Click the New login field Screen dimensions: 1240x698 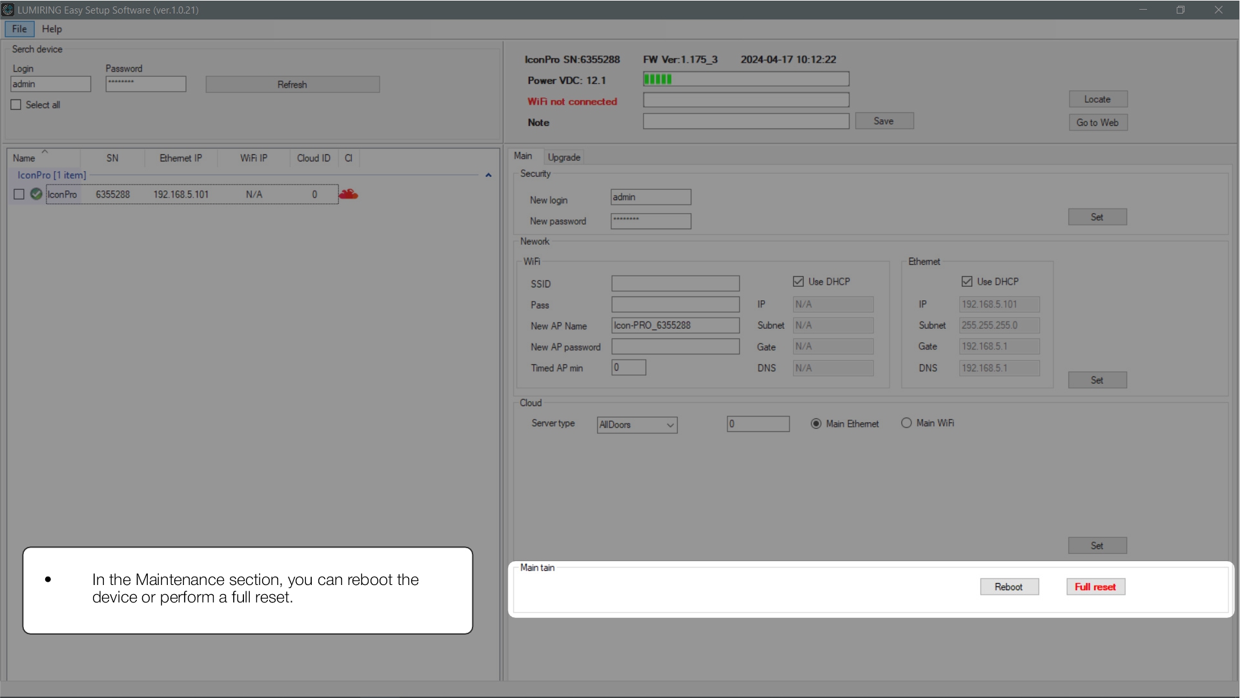651,197
